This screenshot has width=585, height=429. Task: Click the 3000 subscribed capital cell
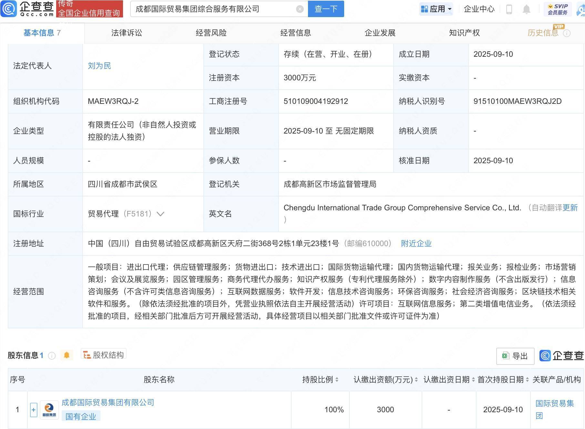(x=385, y=410)
